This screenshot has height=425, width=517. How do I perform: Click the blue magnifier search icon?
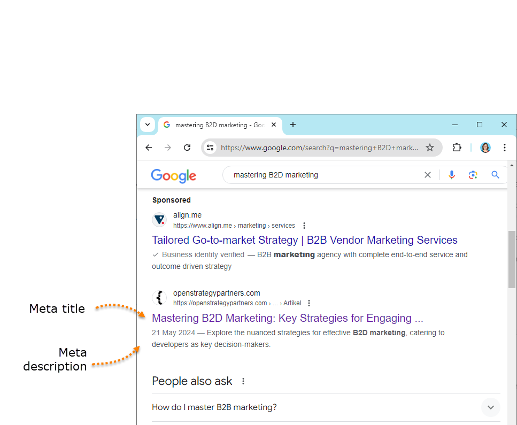tap(495, 175)
